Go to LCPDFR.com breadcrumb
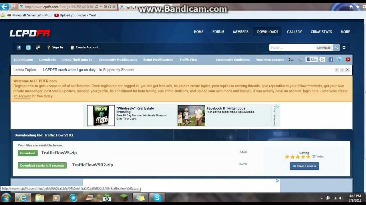The width and height of the screenshot is (366, 205). point(23,60)
